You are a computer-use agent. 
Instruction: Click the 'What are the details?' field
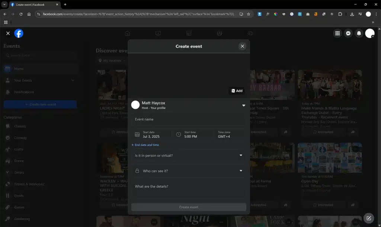[x=189, y=191]
